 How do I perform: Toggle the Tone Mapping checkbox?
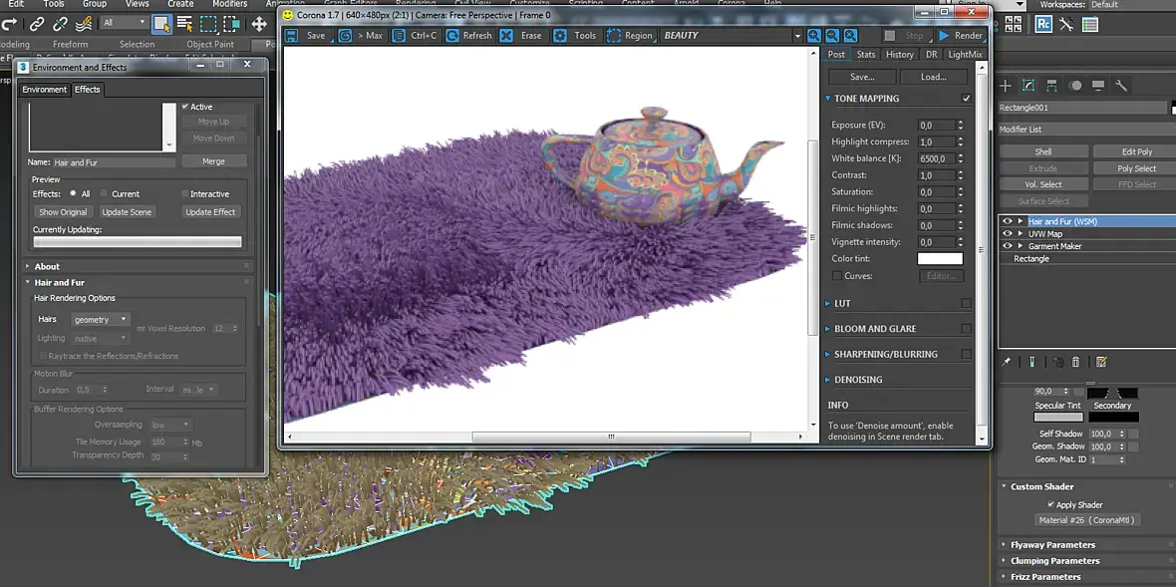(x=966, y=99)
